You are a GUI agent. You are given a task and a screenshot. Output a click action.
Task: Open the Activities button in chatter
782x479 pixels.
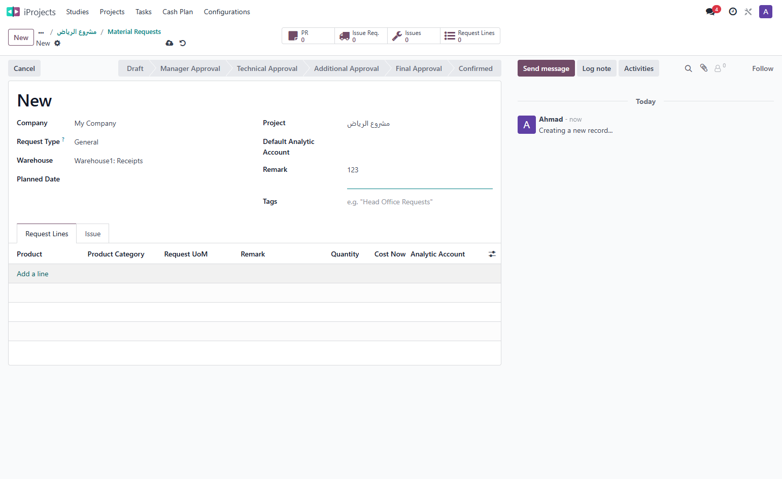pos(639,68)
